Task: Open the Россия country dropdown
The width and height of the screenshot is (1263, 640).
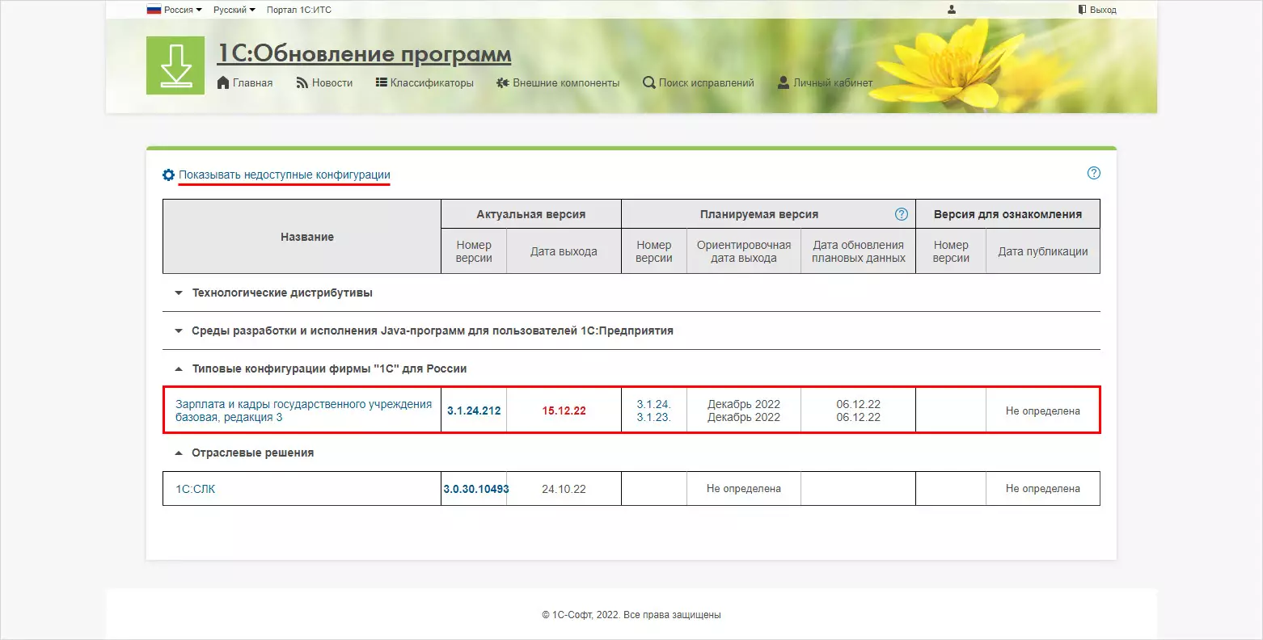Action: (175, 10)
